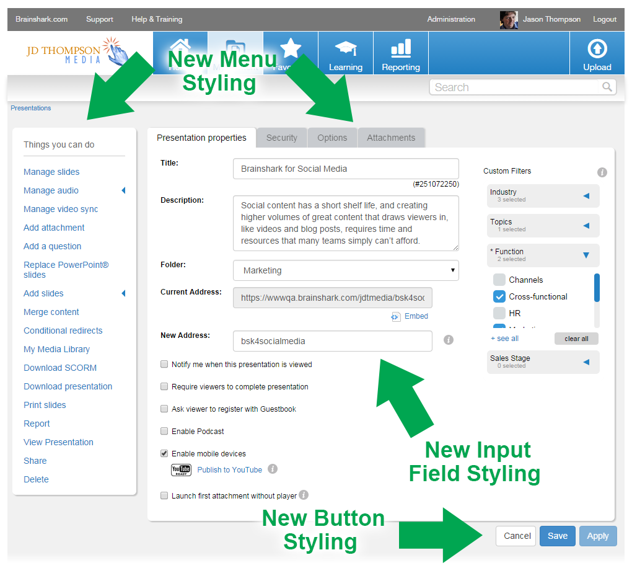Open the Reporting bar chart menu

[x=401, y=53]
